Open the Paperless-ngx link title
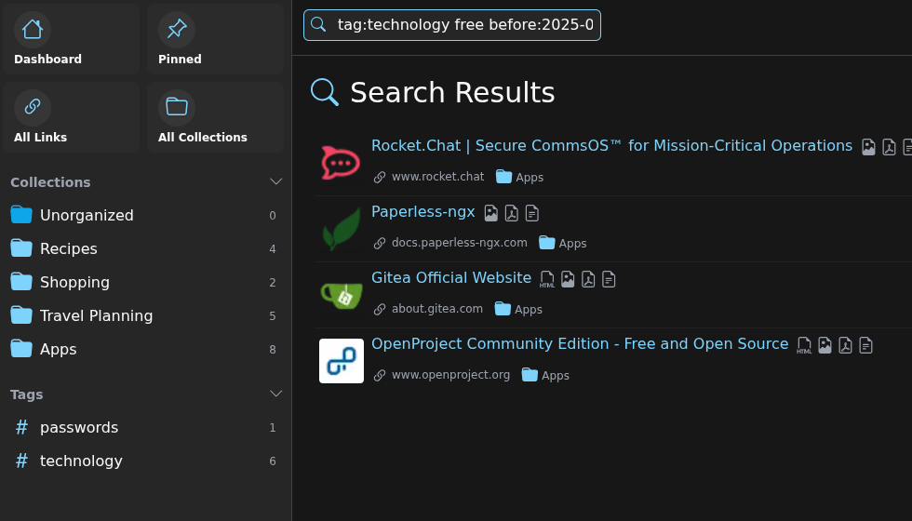The width and height of the screenshot is (912, 521). [x=422, y=212]
